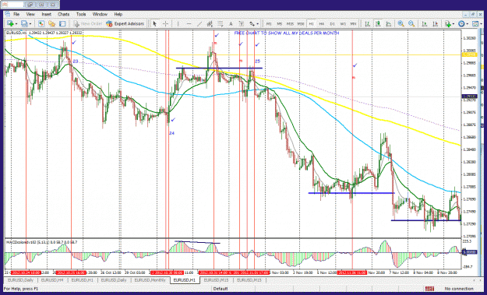Switch chart to candlesticks mode
The width and height of the screenshot is (487, 295).
tap(378, 23)
